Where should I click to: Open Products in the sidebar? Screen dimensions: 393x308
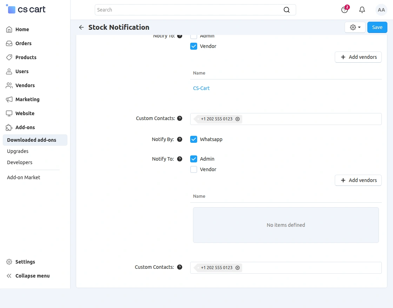coord(26,57)
